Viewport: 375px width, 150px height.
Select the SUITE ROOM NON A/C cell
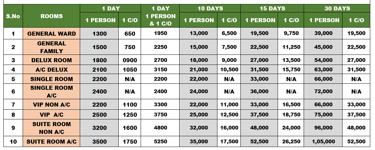pos(52,128)
